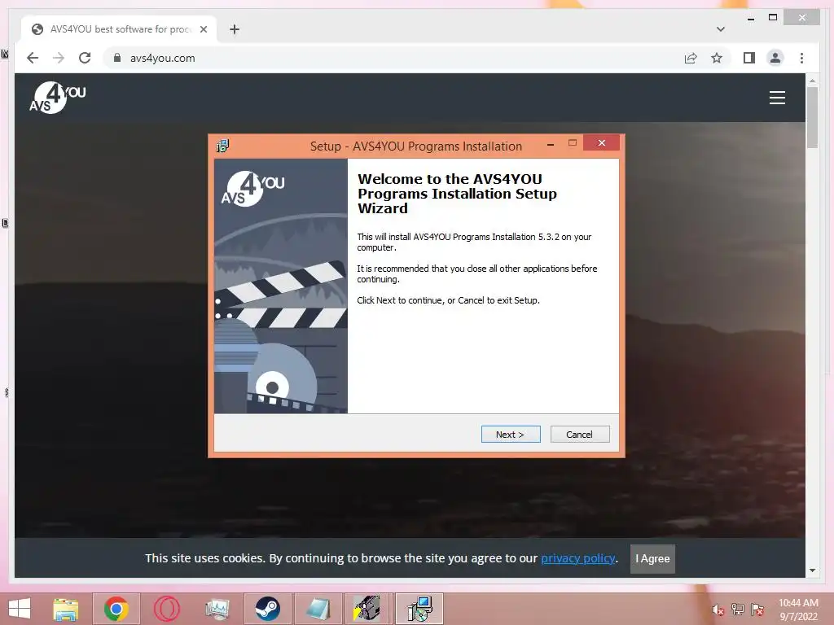Open the notepad taskbar icon

coord(318,609)
